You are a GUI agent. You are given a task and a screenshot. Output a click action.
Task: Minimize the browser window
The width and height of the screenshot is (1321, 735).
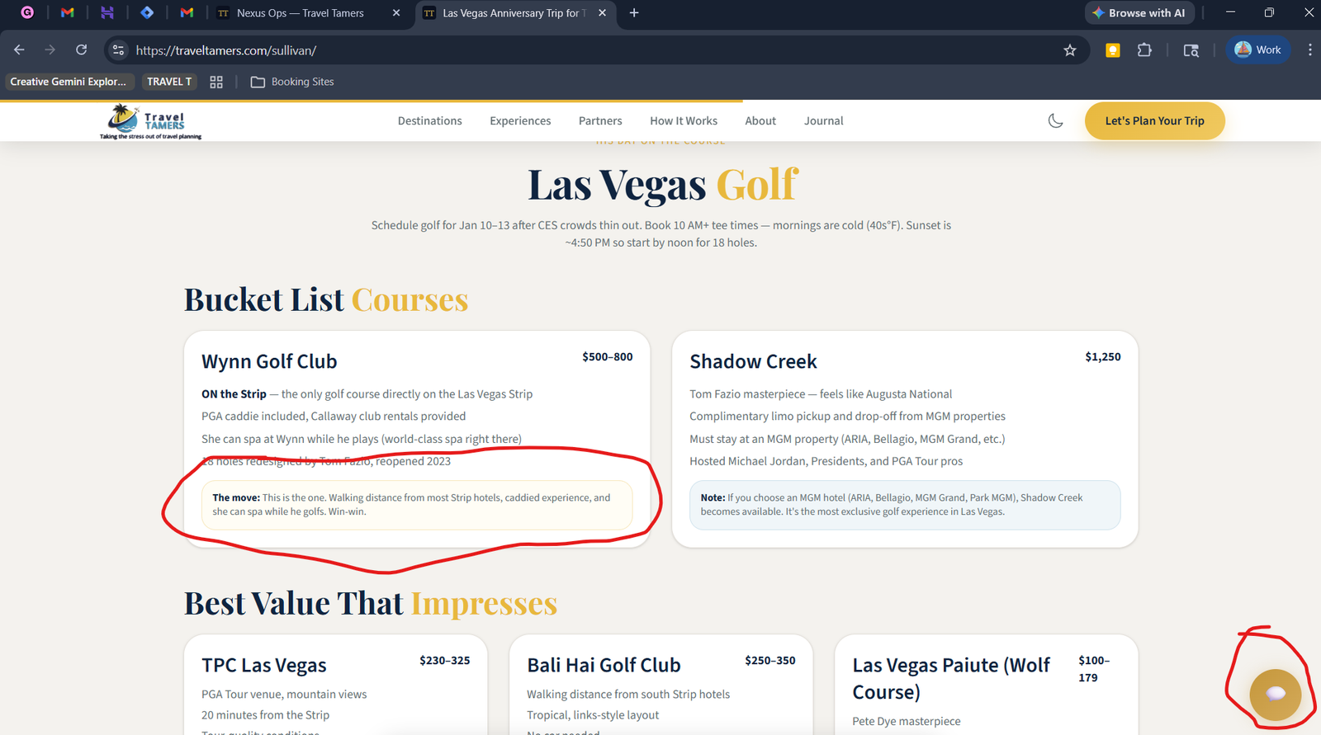(x=1230, y=12)
